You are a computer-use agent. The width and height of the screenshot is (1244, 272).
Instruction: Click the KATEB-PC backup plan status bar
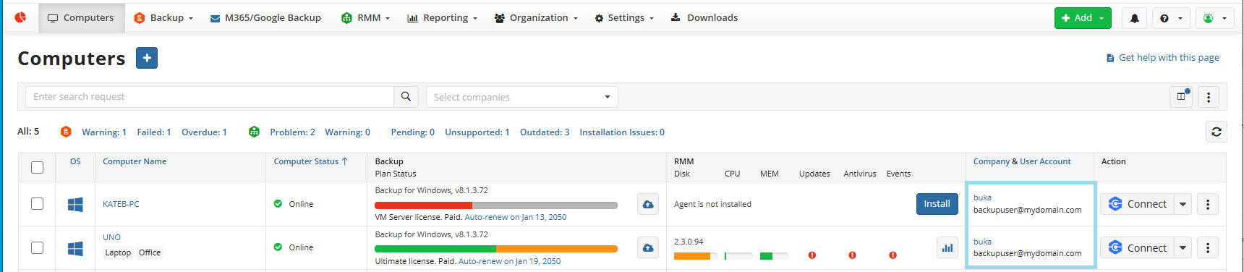tap(496, 205)
